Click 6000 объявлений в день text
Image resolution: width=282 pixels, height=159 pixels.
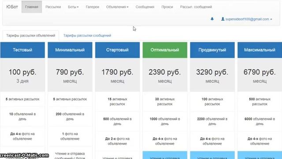(260, 121)
